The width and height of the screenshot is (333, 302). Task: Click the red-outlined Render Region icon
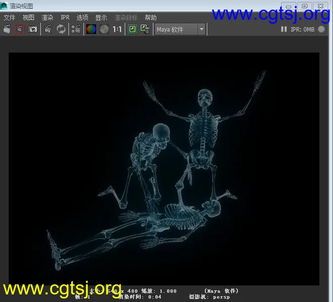(20, 29)
